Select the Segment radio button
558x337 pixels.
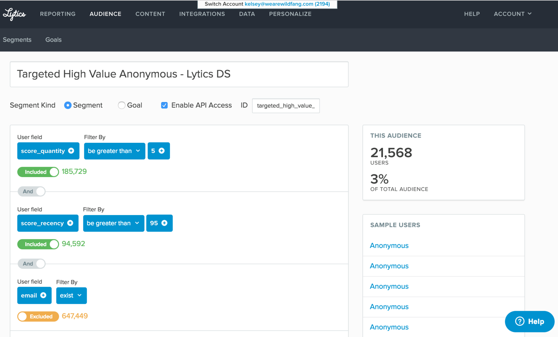68,105
